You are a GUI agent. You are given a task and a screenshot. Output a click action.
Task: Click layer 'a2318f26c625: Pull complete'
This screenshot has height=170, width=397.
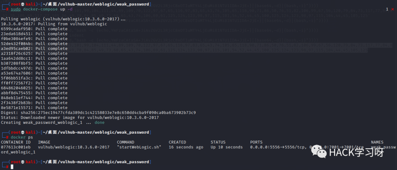coord(34,54)
